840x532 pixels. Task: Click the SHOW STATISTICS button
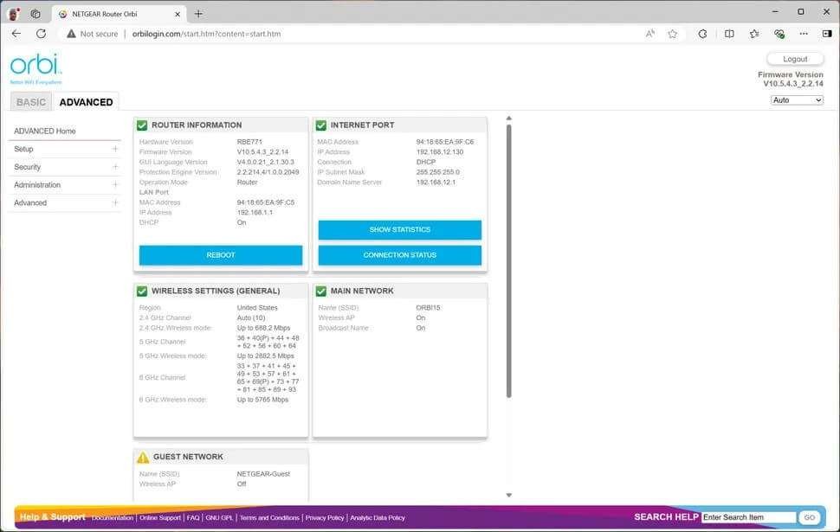(399, 229)
